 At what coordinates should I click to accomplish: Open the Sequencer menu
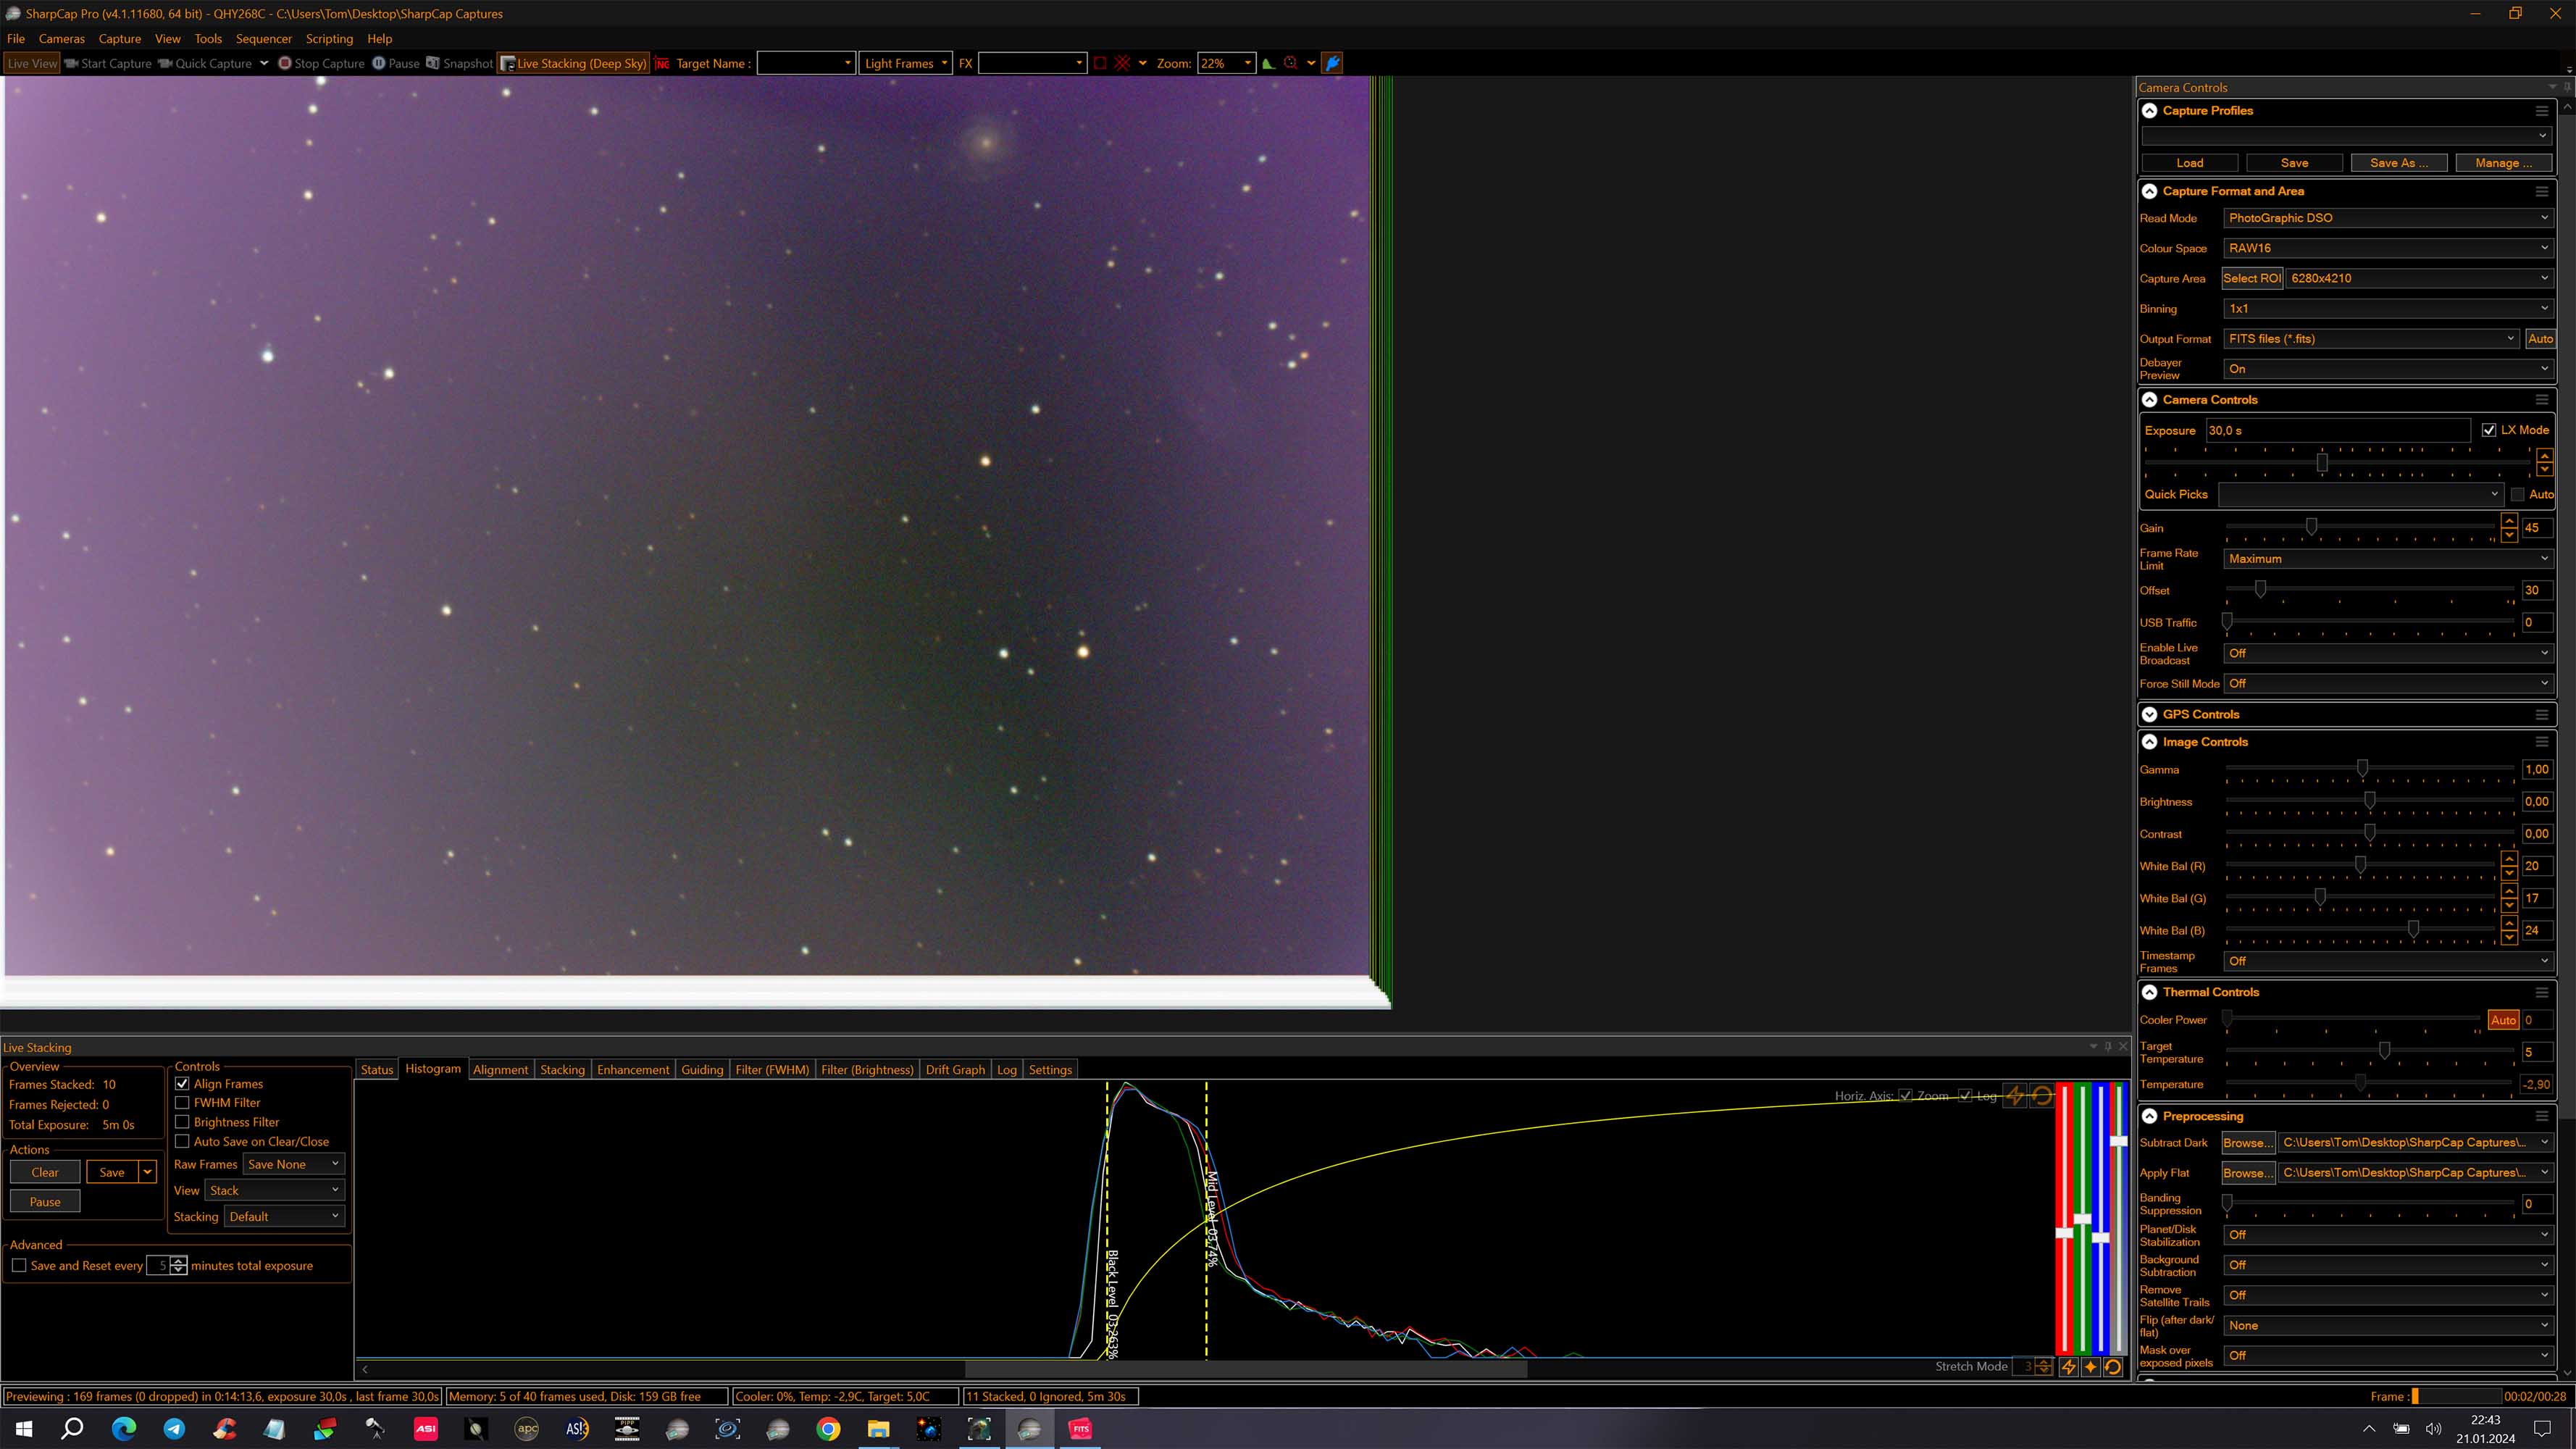(264, 39)
